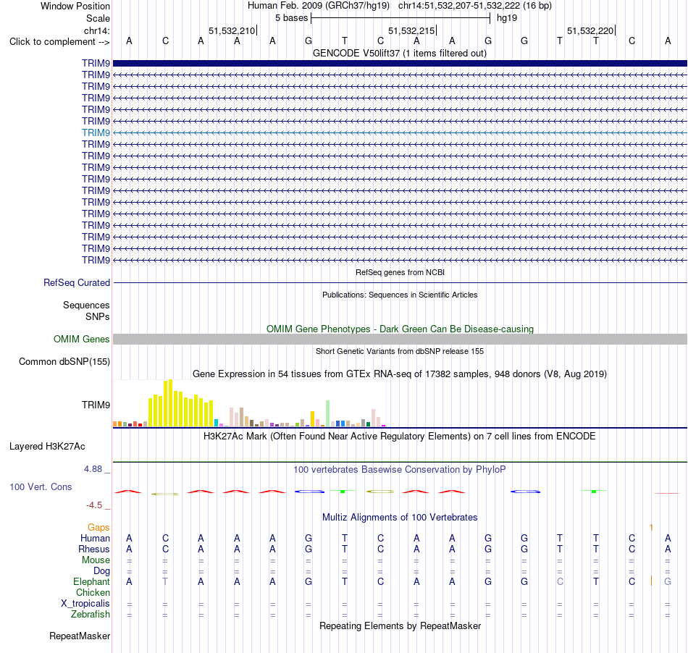Select the "X_tropicalis" alignment row label

tap(85, 604)
